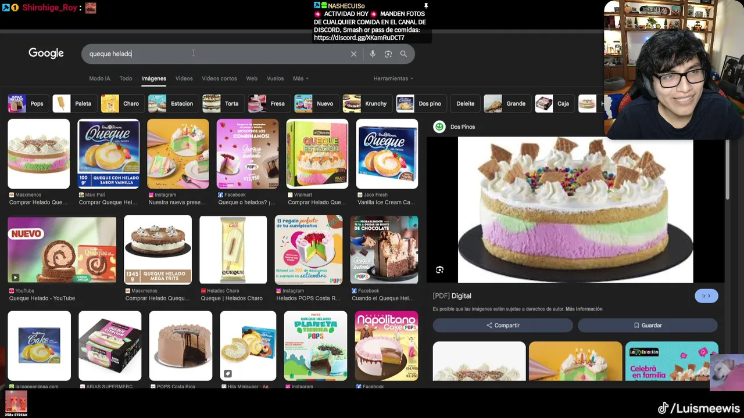The height and width of the screenshot is (418, 744).
Task: Select the Caja filter chip
Action: 554,103
